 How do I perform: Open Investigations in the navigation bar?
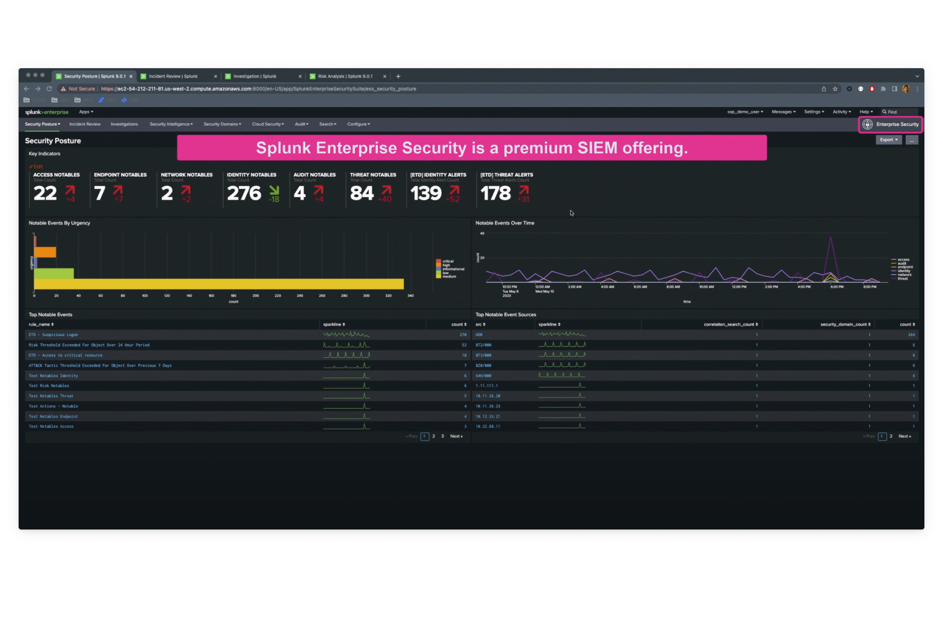[124, 124]
